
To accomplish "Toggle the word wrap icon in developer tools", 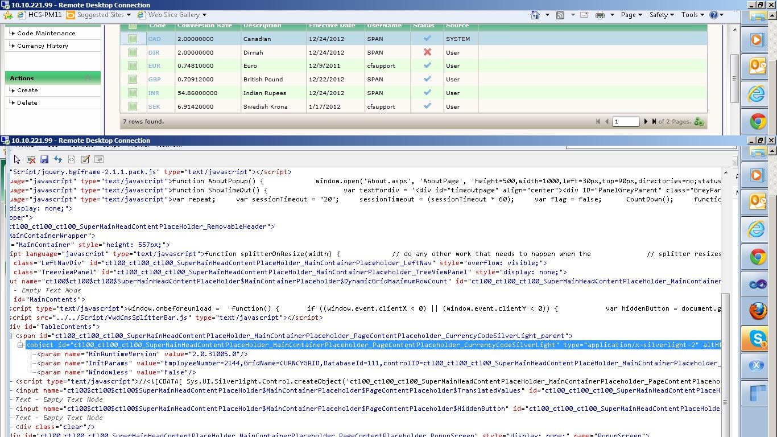I will pyautogui.click(x=99, y=159).
